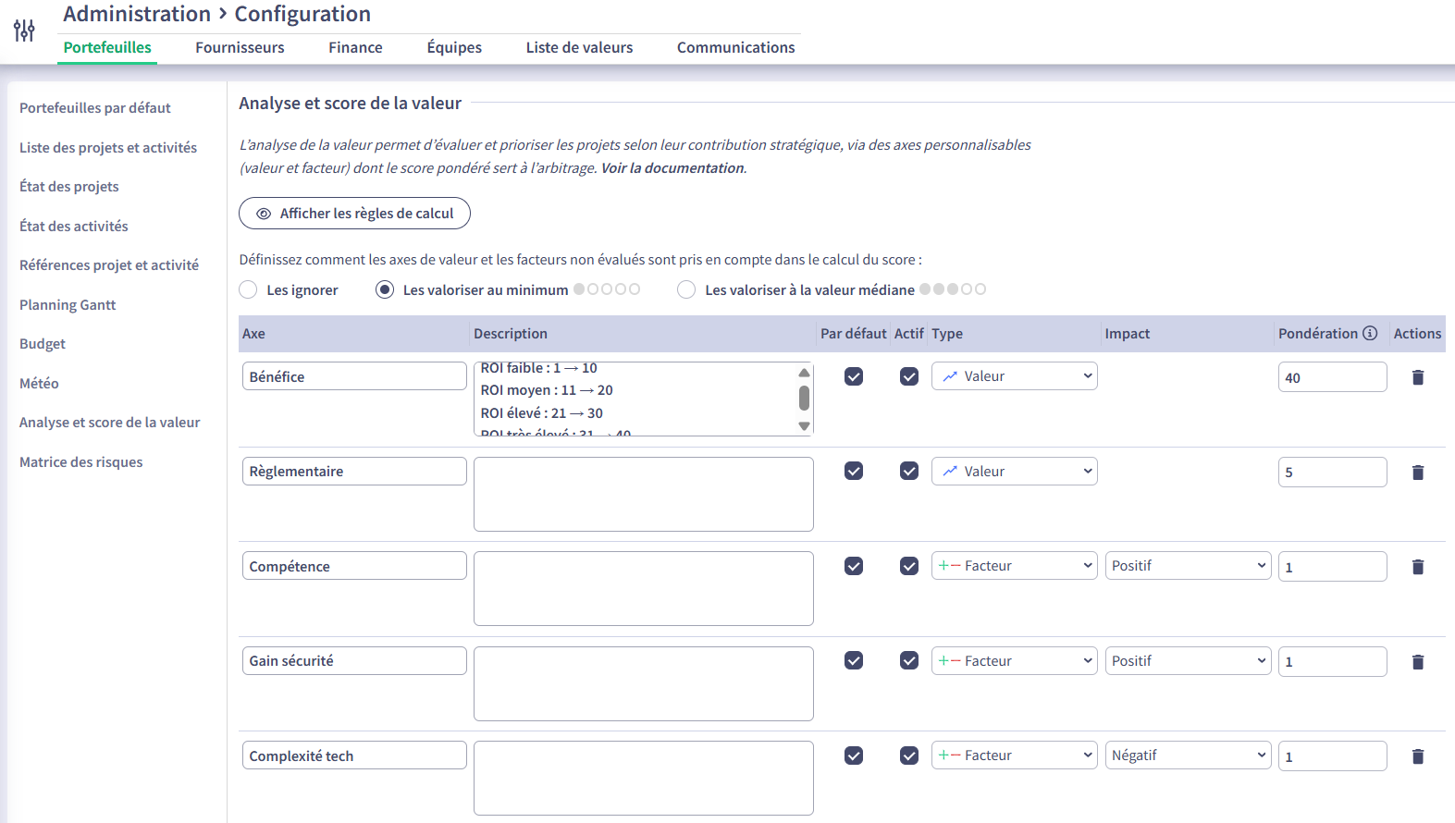The width and height of the screenshot is (1455, 823).
Task: Remove the Compétence axis using trash icon
Action: click(1417, 567)
